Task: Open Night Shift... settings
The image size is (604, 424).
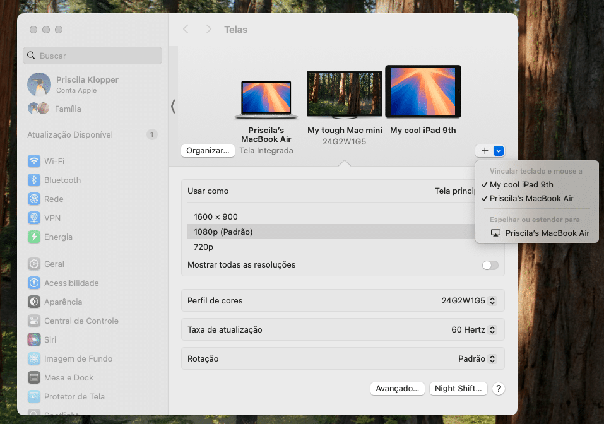Action: coord(458,389)
